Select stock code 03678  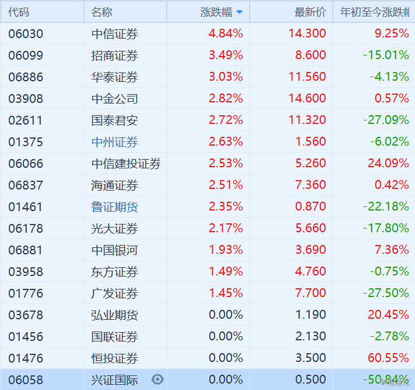coord(26,315)
